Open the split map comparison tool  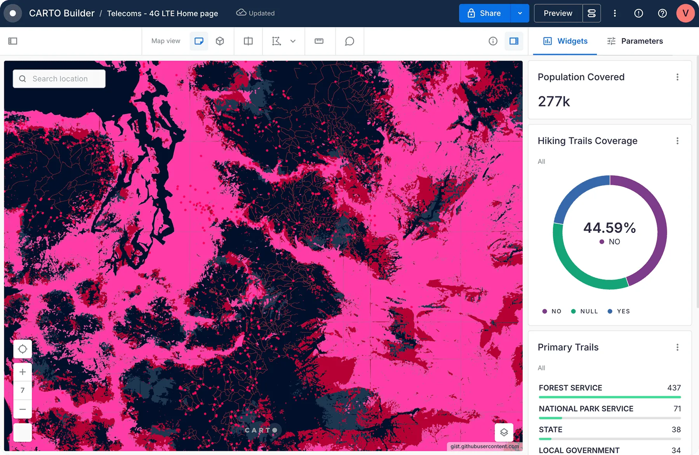click(248, 41)
